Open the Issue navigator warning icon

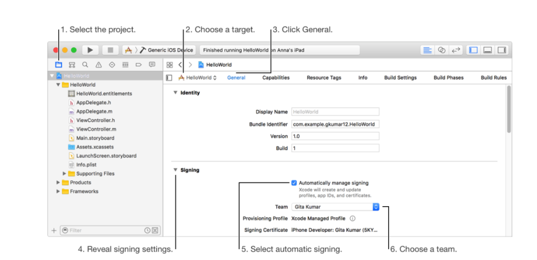pyautogui.click(x=98, y=64)
